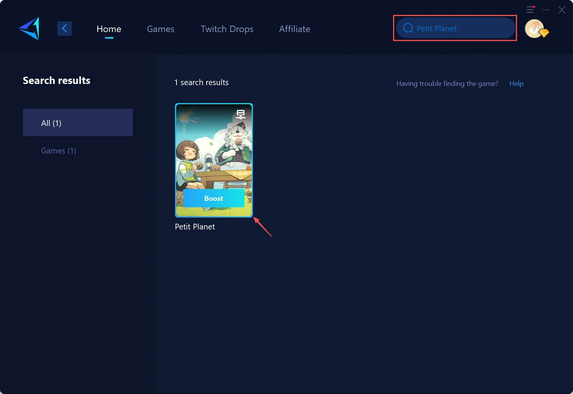Image resolution: width=573 pixels, height=394 pixels.
Task: Switch to the Home tab
Action: [x=109, y=29]
